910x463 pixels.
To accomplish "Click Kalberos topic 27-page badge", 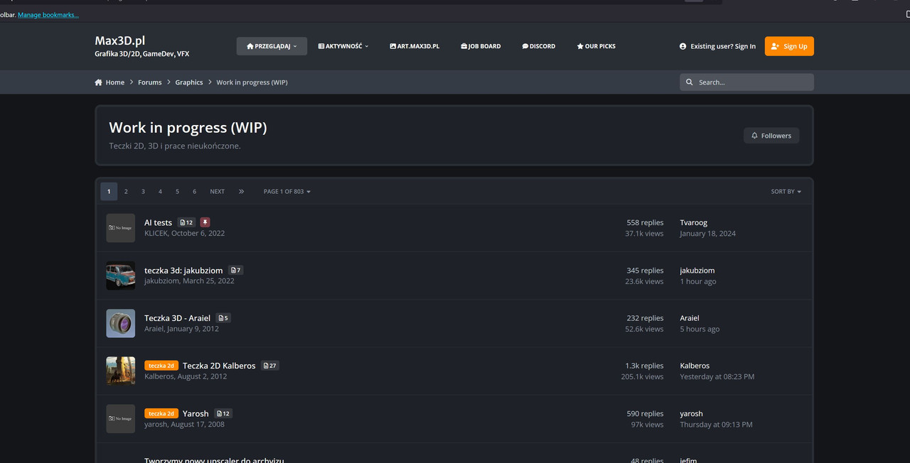I will coord(269,366).
